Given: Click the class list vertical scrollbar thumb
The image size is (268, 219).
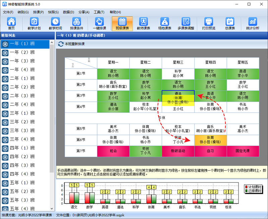Looking at the screenshot, I should [x=52, y=108].
